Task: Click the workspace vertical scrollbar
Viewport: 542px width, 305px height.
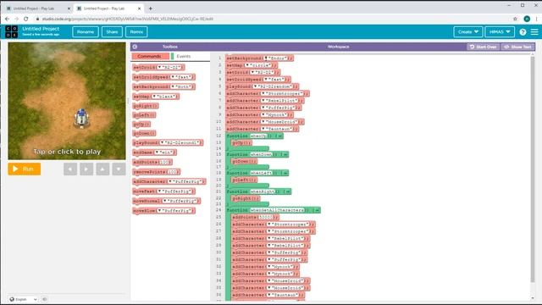Action: click(533, 169)
